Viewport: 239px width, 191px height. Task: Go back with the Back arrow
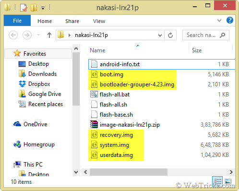tap(13, 35)
